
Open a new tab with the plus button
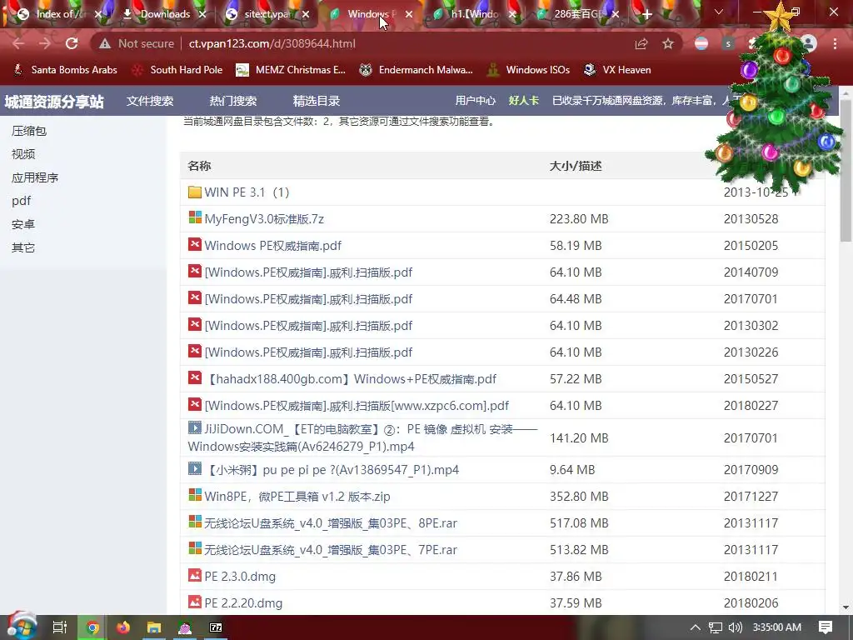646,15
